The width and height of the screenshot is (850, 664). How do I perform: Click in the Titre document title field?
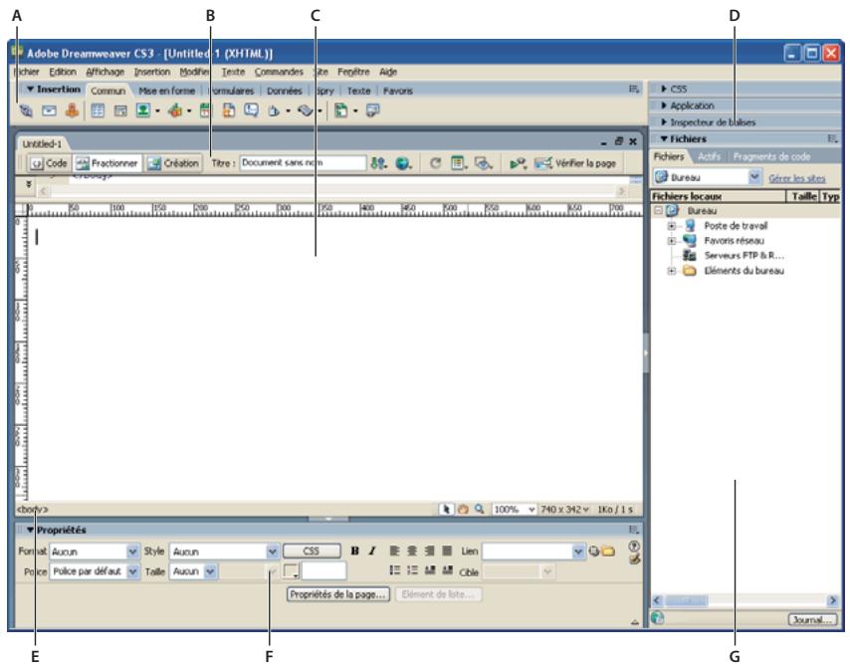click(x=303, y=162)
